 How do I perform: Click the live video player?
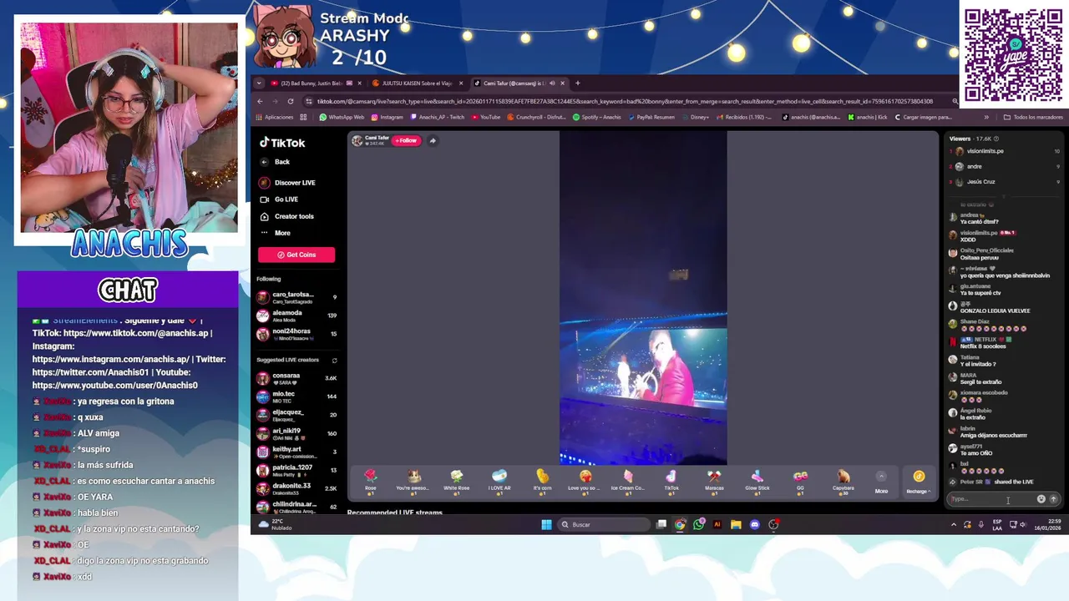point(643,298)
